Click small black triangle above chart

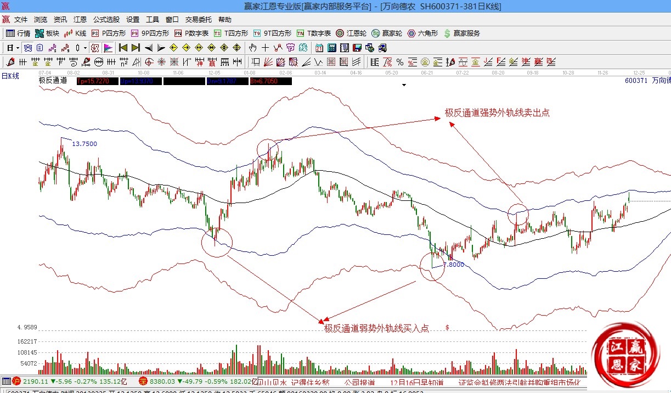[x=404, y=85]
